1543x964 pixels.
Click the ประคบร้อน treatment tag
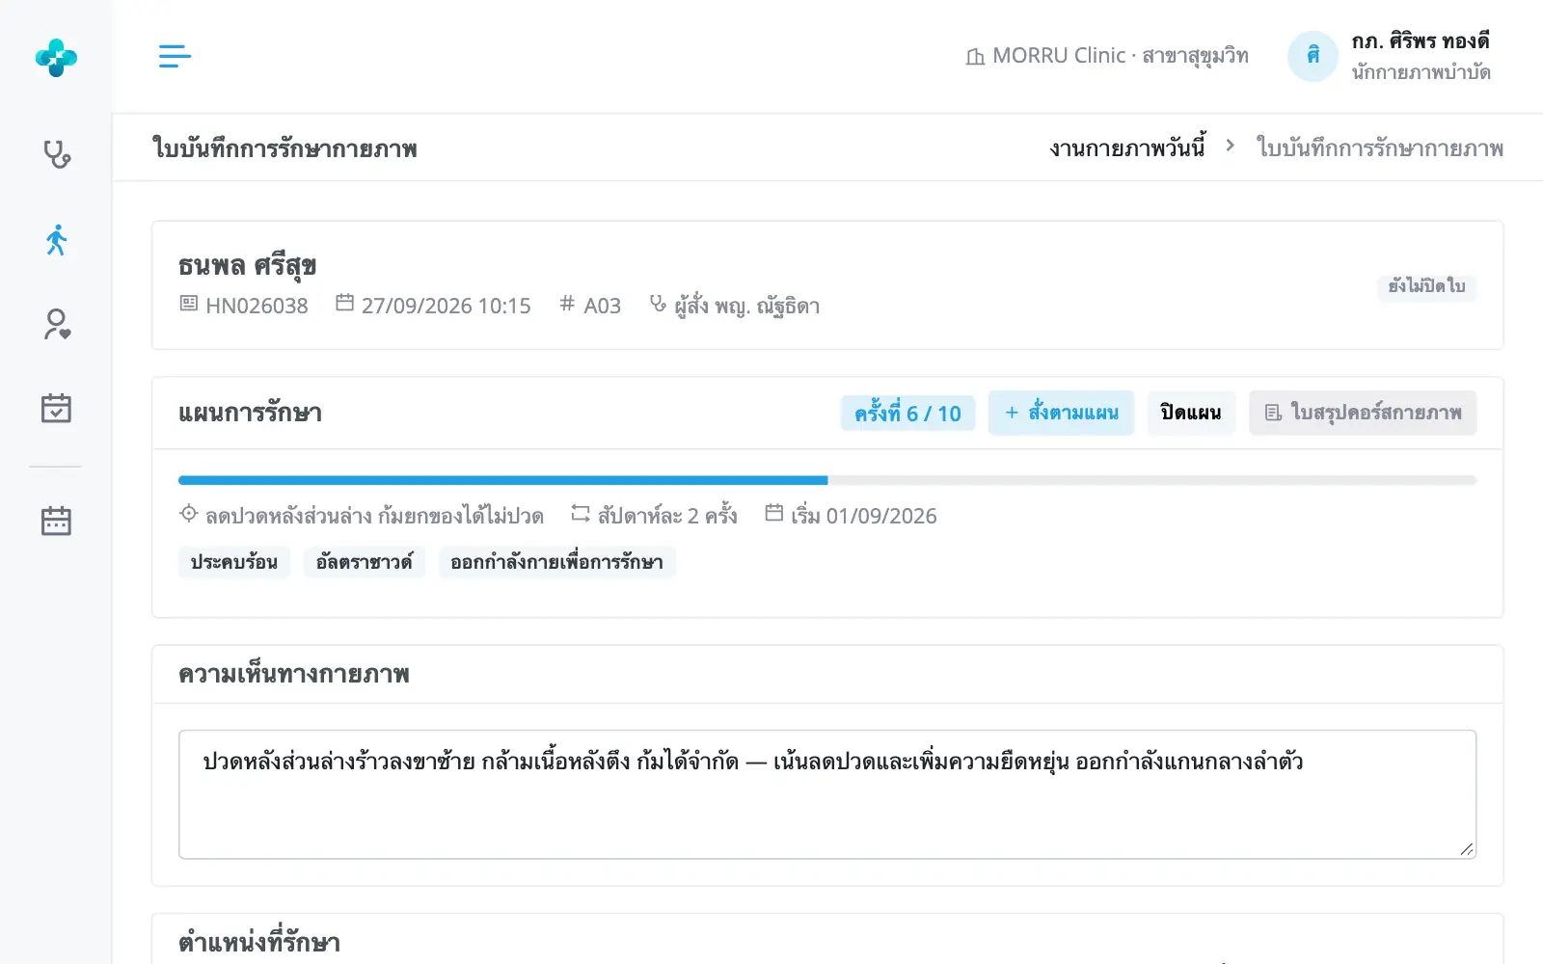tap(234, 562)
